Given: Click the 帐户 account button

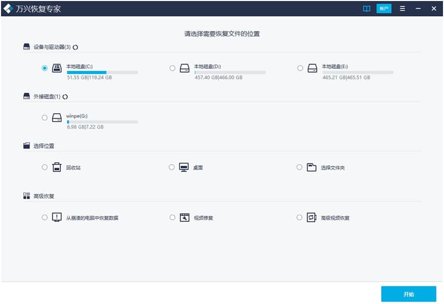Looking at the screenshot, I should point(384,9).
